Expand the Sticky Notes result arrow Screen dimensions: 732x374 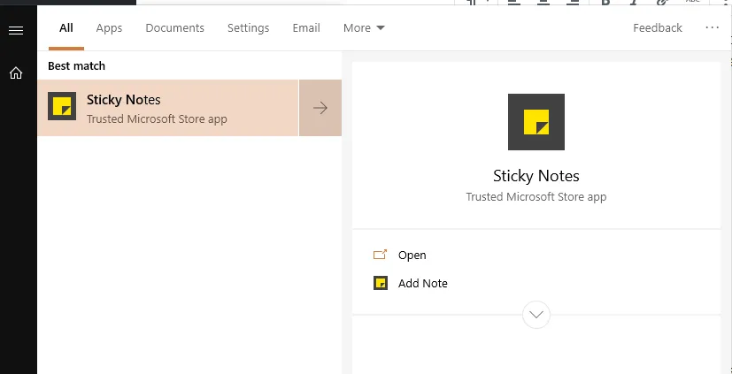320,108
